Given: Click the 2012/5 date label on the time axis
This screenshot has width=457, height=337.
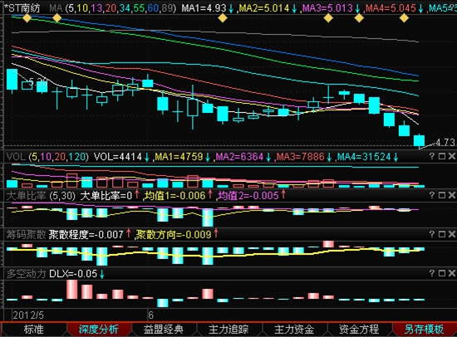Looking at the screenshot, I should coord(28,315).
